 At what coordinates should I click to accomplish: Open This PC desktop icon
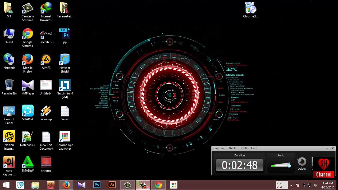[x=9, y=36]
